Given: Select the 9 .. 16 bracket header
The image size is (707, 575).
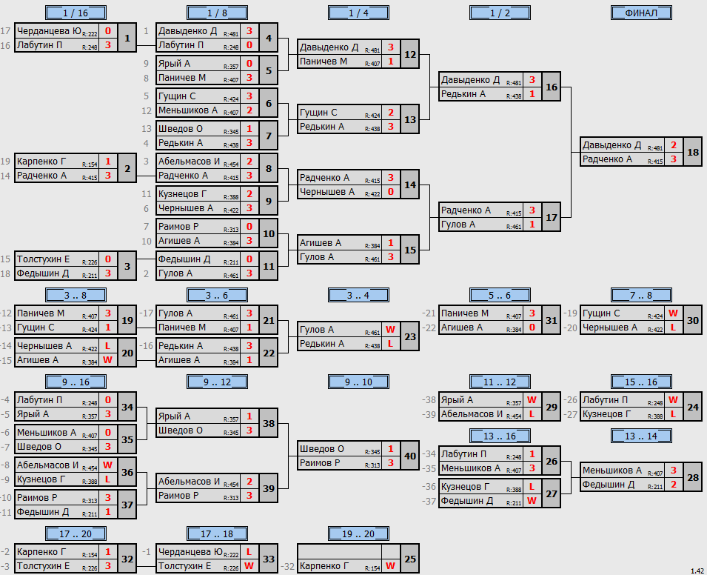Looking at the screenshot, I should [76, 382].
